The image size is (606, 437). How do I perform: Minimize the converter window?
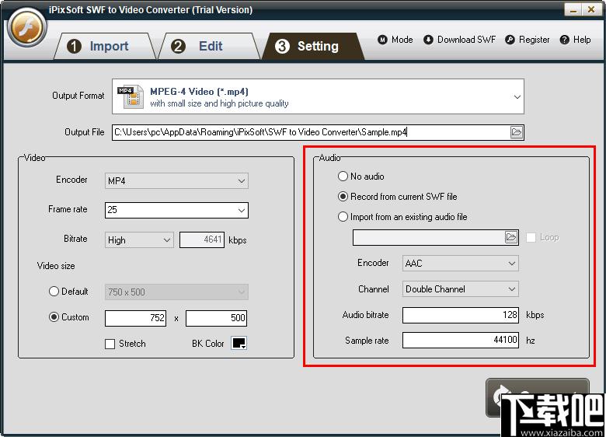(x=573, y=10)
